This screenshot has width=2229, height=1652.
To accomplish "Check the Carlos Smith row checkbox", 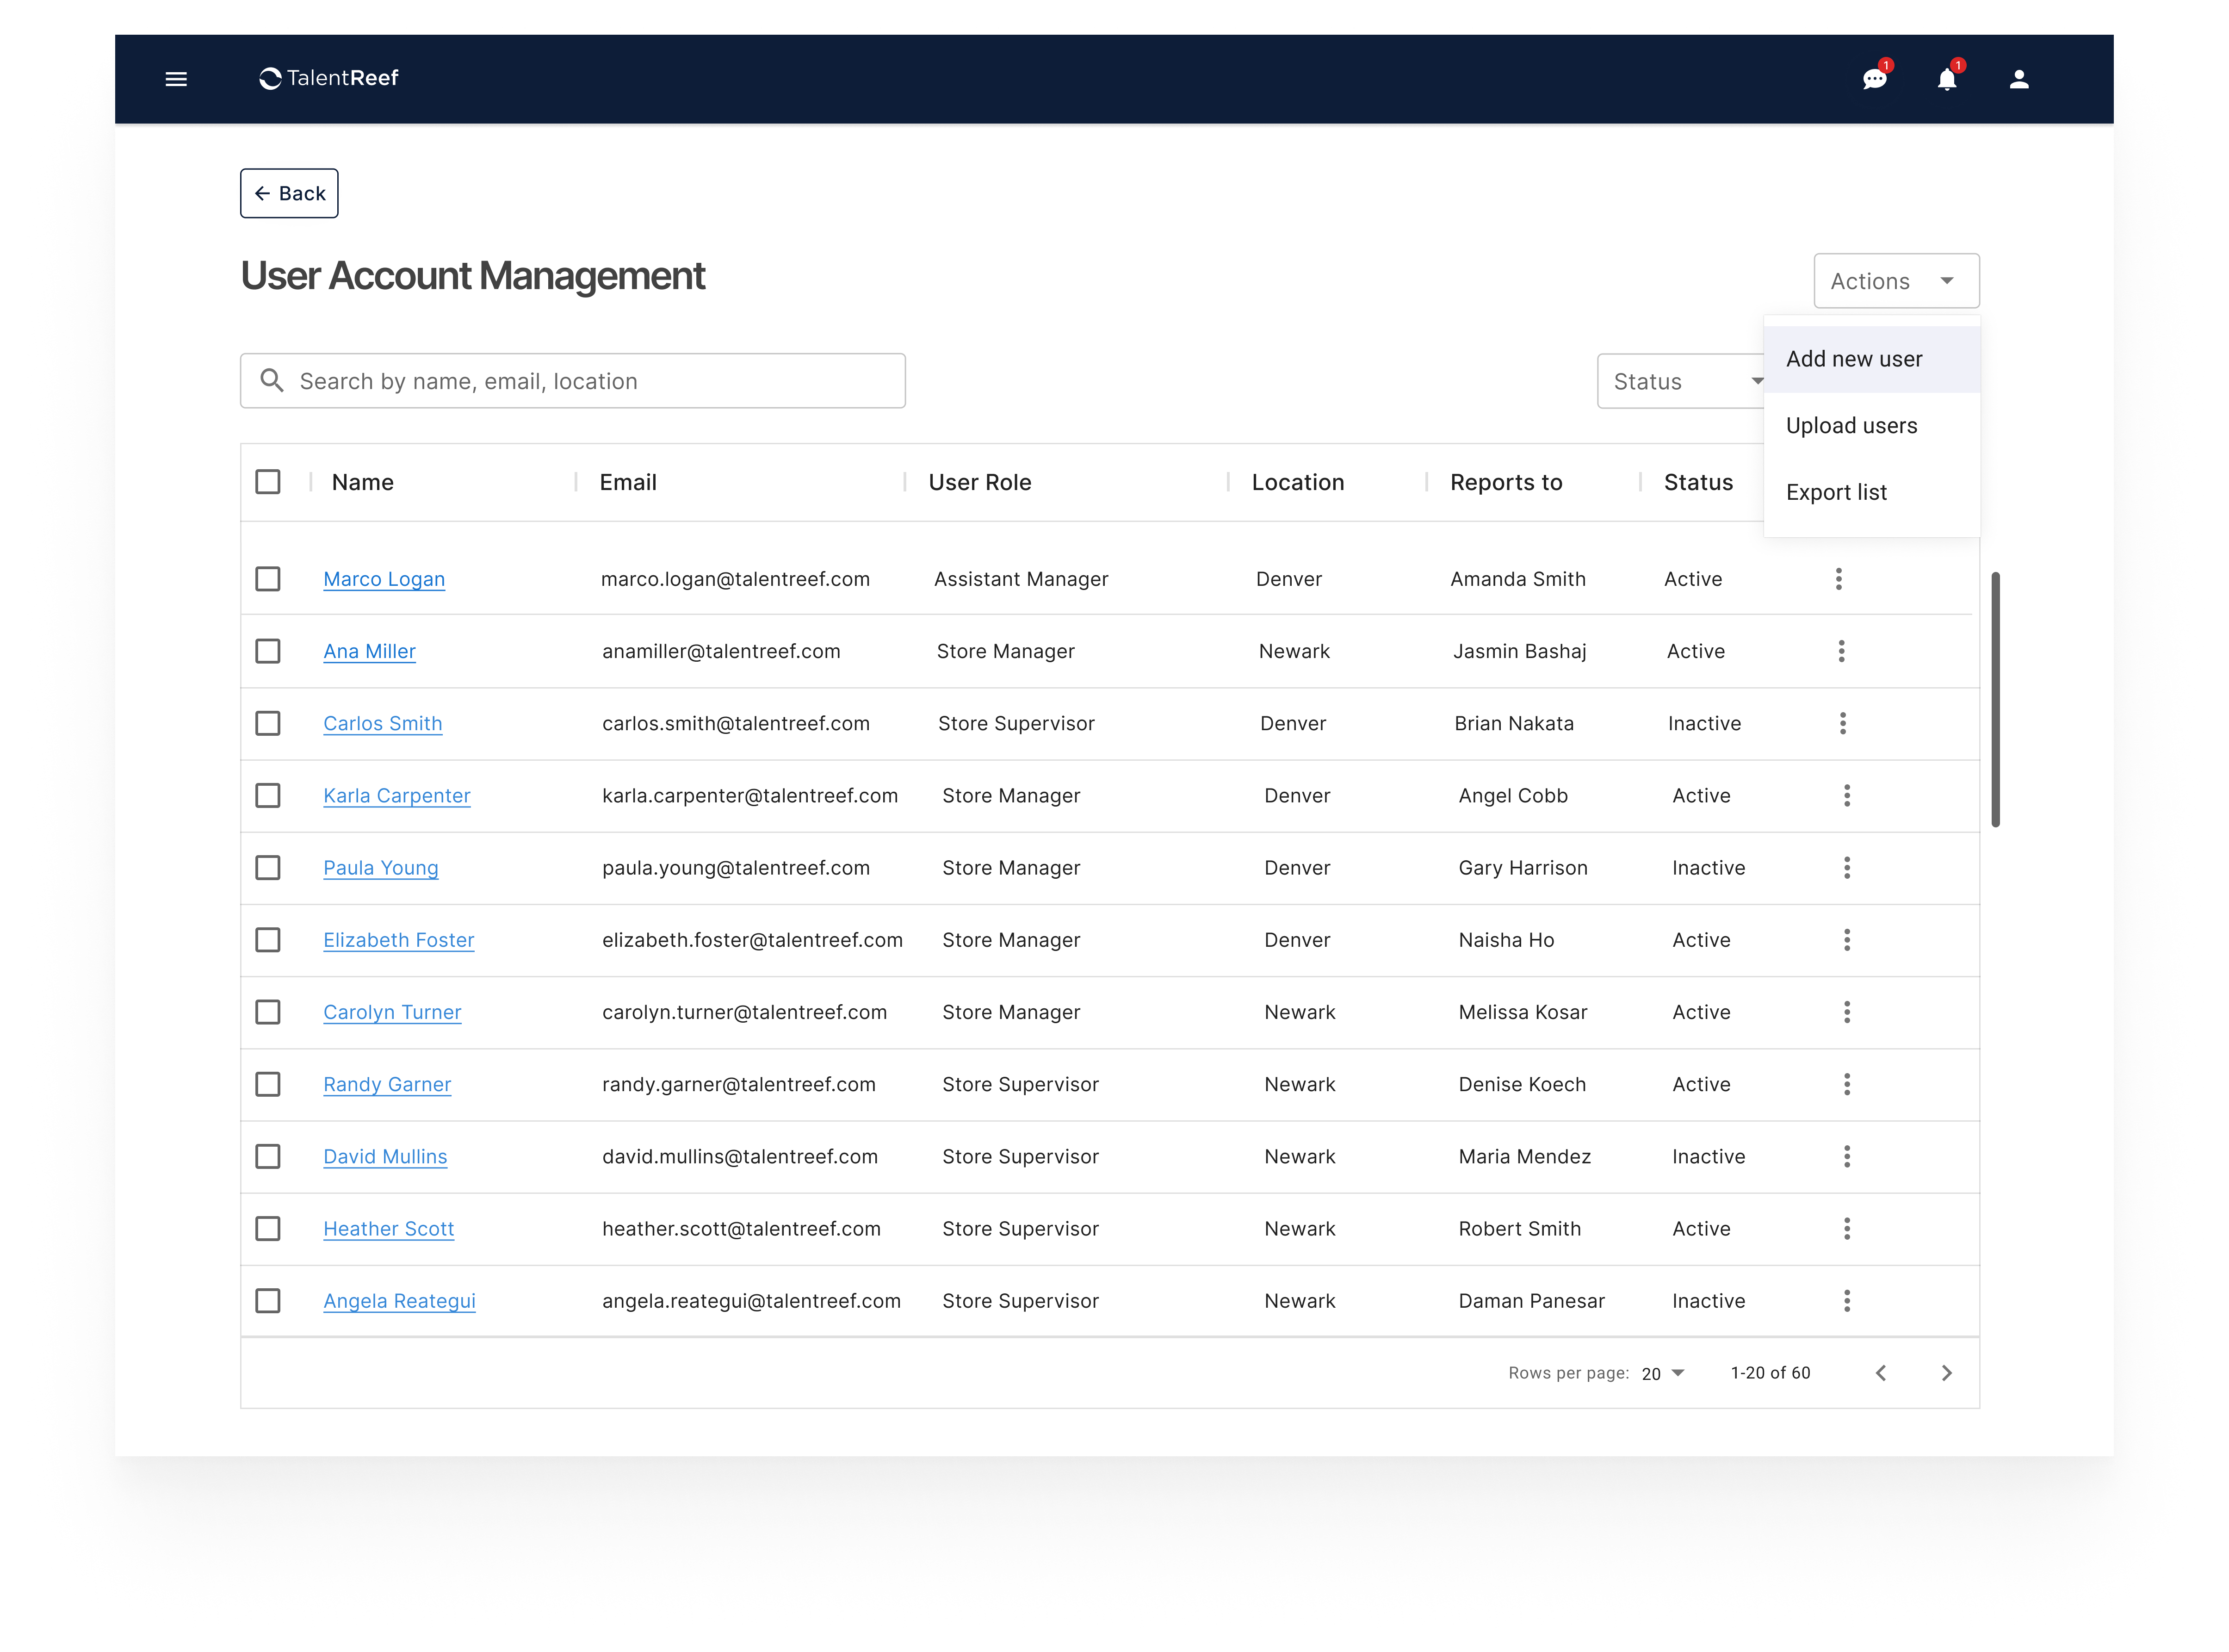I will click(x=268, y=723).
